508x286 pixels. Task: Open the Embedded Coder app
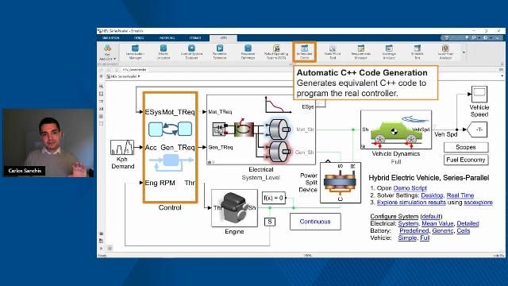click(x=304, y=52)
